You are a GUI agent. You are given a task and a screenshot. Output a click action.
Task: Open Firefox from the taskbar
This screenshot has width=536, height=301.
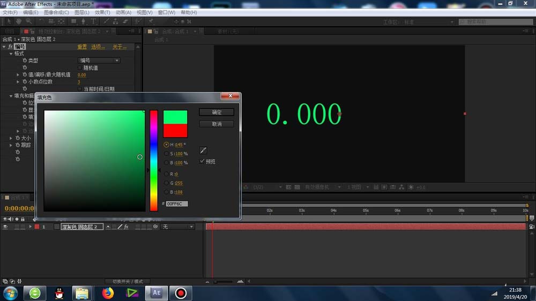[x=108, y=293]
